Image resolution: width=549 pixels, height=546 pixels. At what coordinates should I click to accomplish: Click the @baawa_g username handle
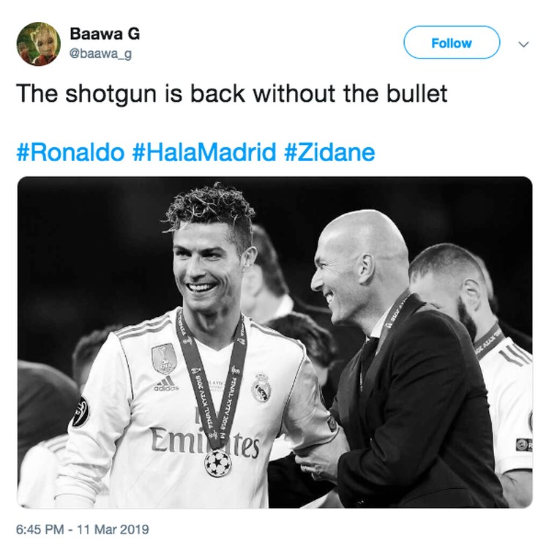[x=100, y=54]
